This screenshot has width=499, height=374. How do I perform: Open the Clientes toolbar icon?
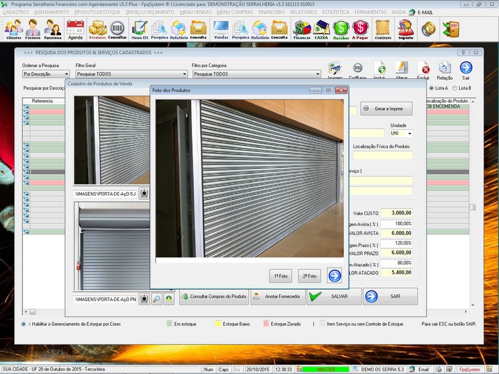14,29
